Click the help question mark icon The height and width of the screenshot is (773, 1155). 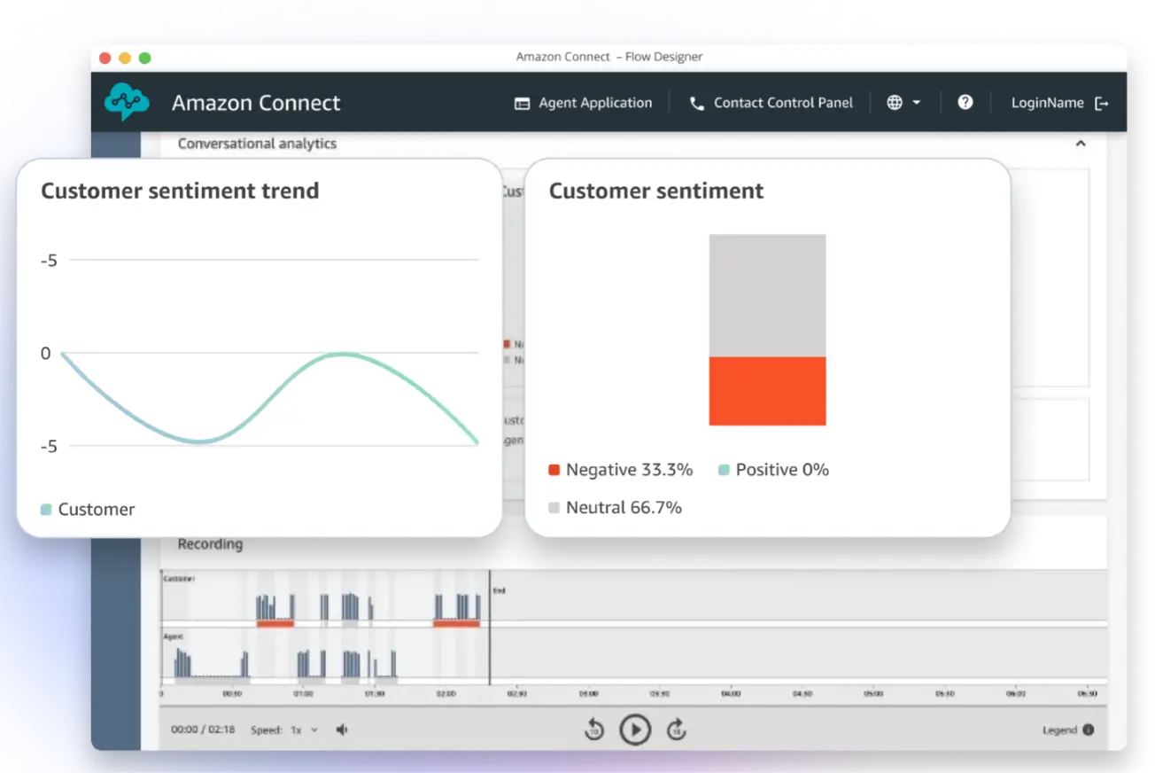tap(965, 102)
